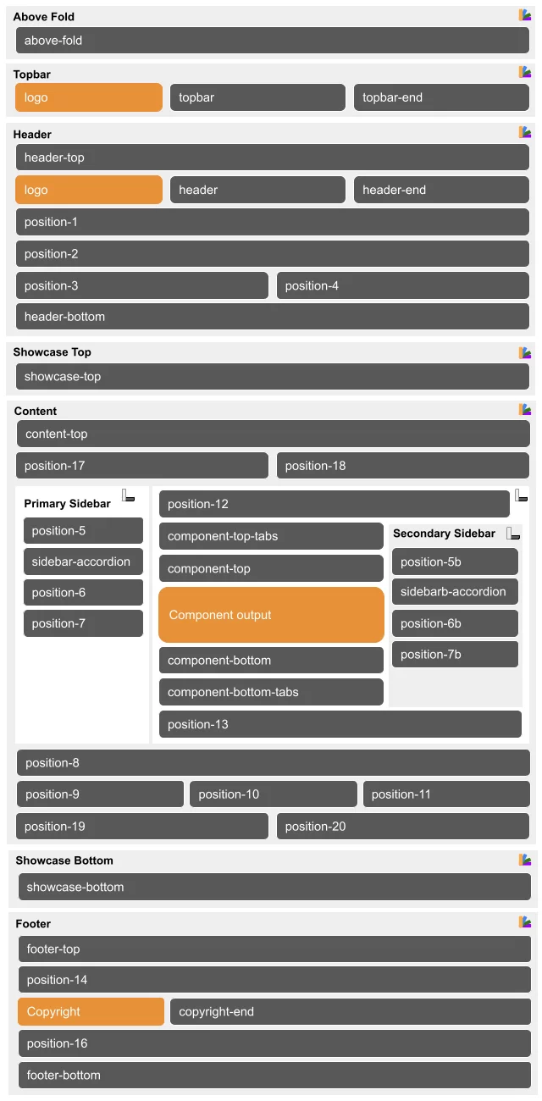Open the Header section color swatch icon
This screenshot has width=542, height=1101.
[x=525, y=133]
